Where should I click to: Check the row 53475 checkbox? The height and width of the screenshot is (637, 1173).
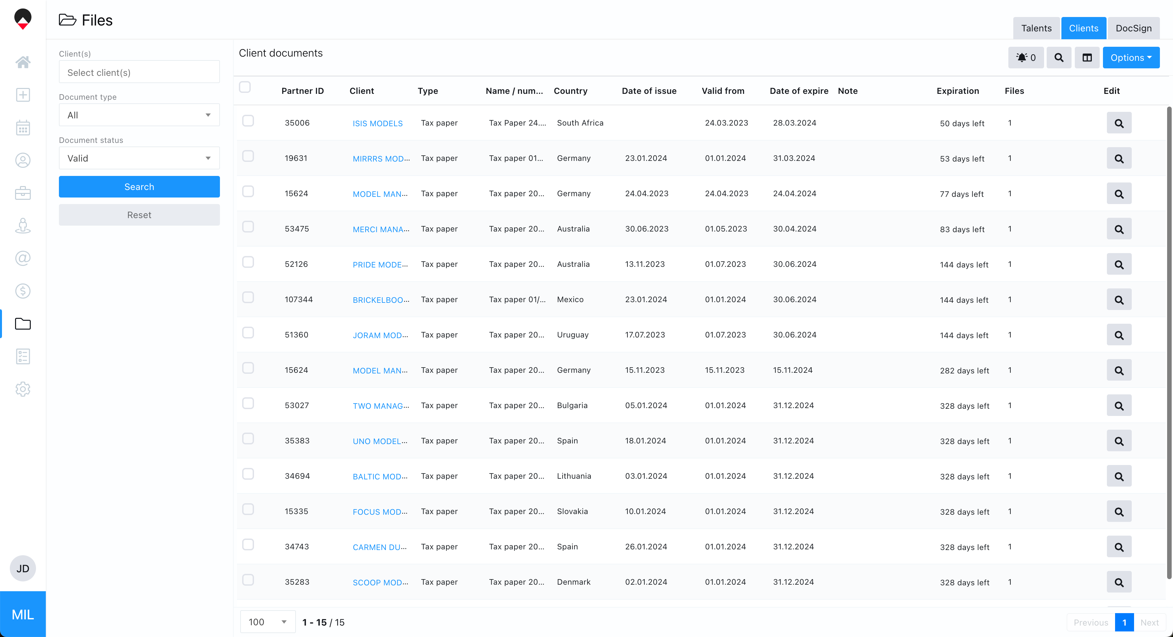point(248,227)
